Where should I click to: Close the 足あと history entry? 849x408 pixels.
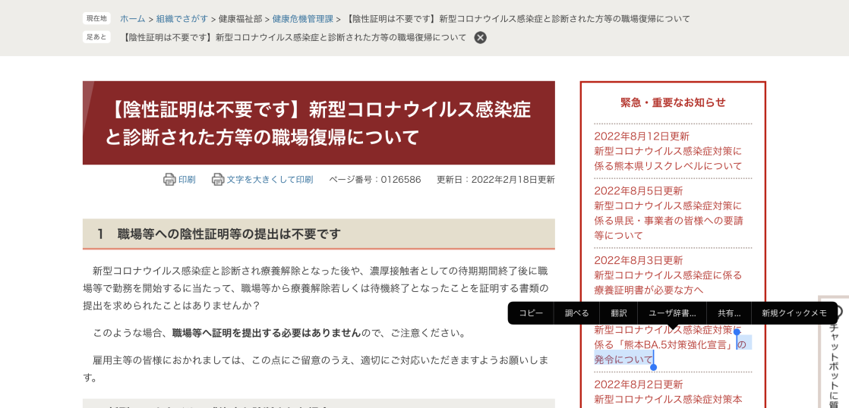[x=480, y=37]
